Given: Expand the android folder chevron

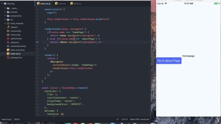Looking at the screenshot, I should coord(5,12).
